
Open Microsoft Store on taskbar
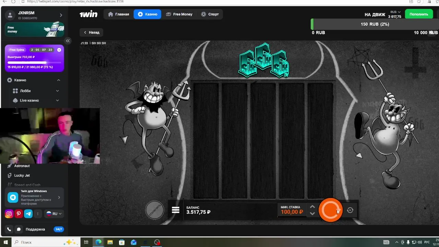(x=122, y=242)
